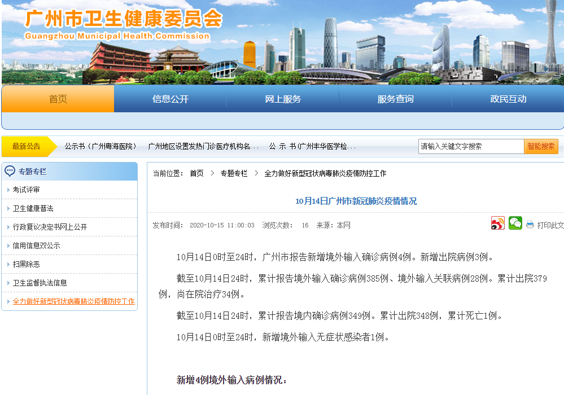Screen dimensions: 564x395
Task: Click the 专题专栏 speech bubble icon
Action: pos(10,171)
